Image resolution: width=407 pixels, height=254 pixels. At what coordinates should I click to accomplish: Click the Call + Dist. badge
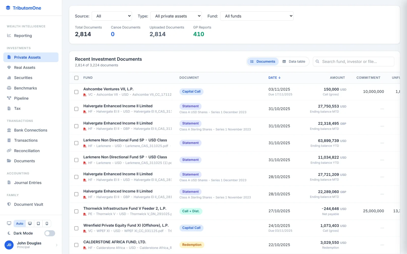click(x=191, y=211)
